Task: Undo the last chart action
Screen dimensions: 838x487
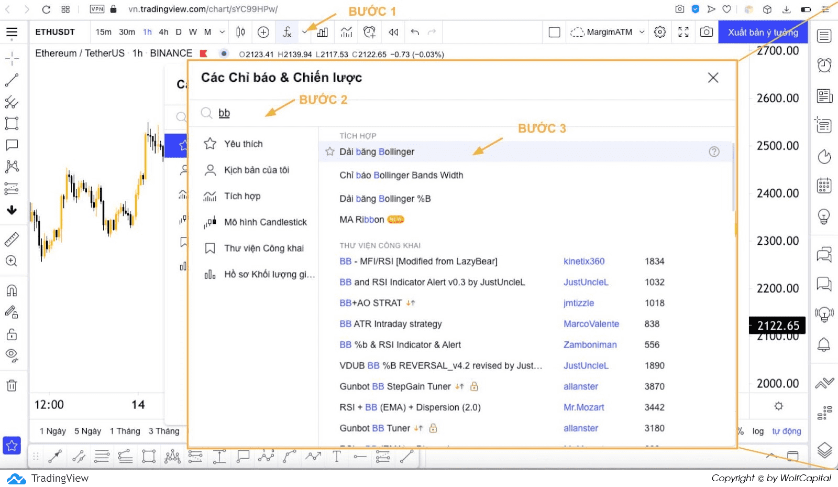Action: click(x=415, y=32)
